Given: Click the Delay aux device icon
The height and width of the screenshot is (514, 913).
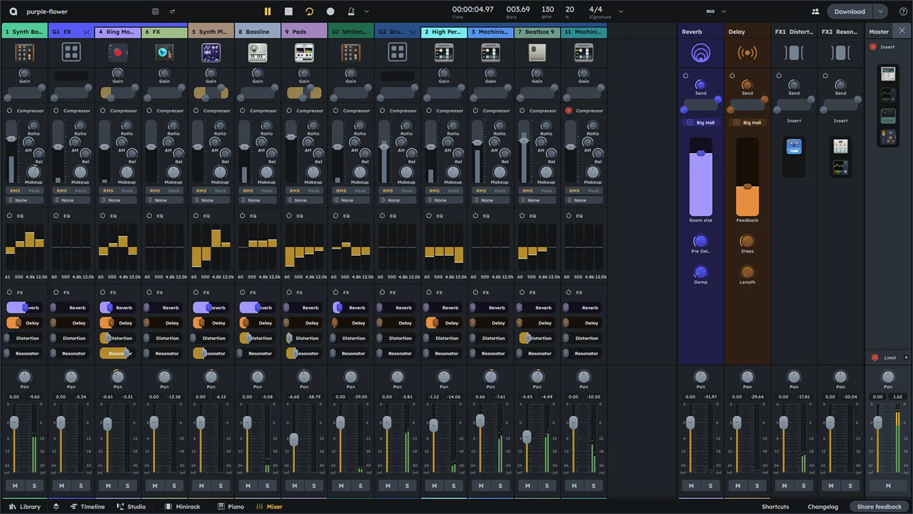Looking at the screenshot, I should [x=748, y=53].
